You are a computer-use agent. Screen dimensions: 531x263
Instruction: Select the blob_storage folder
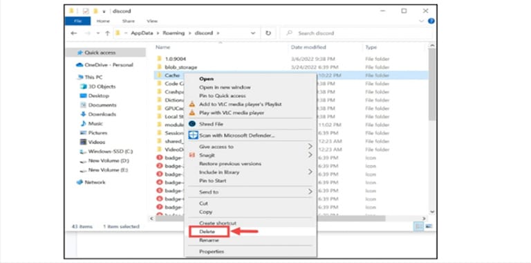(180, 67)
